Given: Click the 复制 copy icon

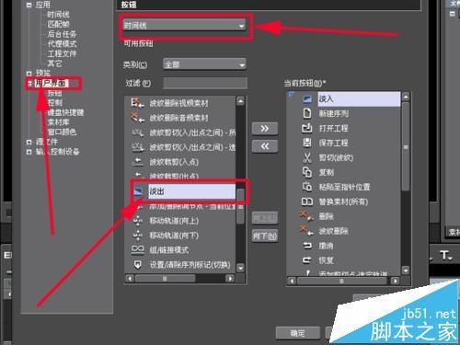Looking at the screenshot, I should 307,172.
